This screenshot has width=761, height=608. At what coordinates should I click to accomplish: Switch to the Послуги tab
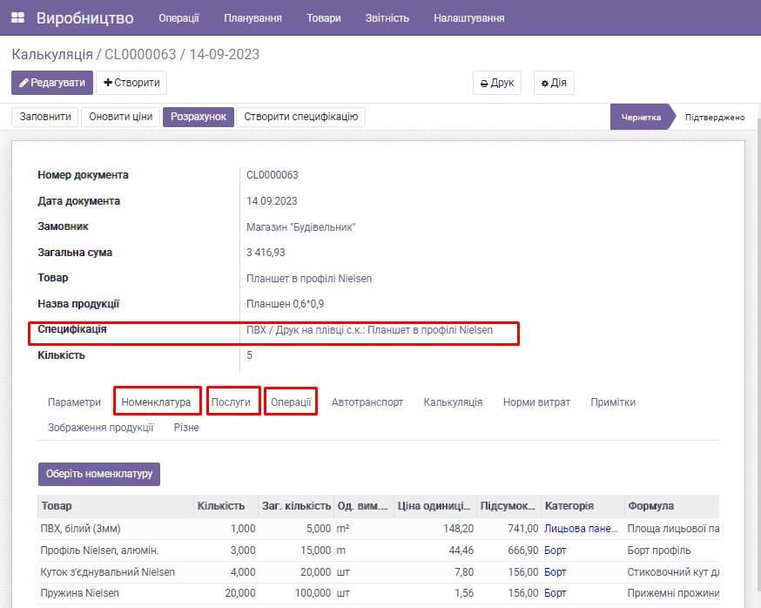pyautogui.click(x=231, y=402)
